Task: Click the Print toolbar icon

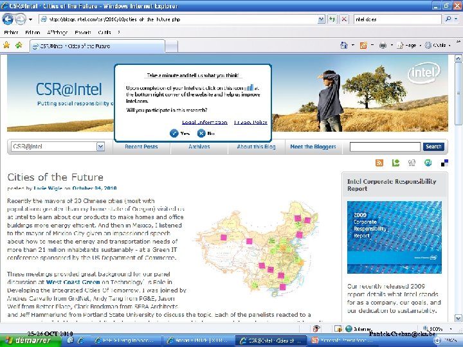Action: pyautogui.click(x=383, y=46)
